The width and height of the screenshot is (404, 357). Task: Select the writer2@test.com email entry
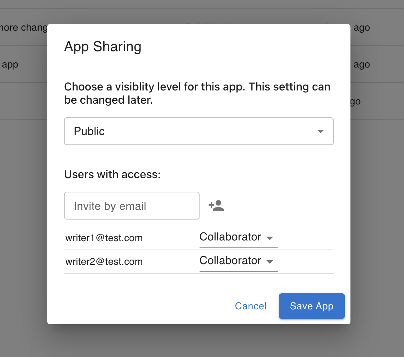click(x=104, y=262)
